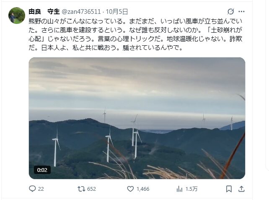
Task: Click the 1.5万 view count
Action: [x=191, y=189]
